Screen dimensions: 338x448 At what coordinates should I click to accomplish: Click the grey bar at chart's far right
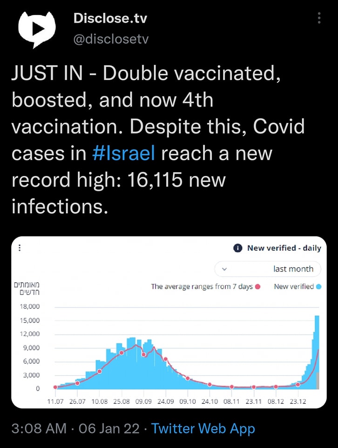tap(318, 380)
